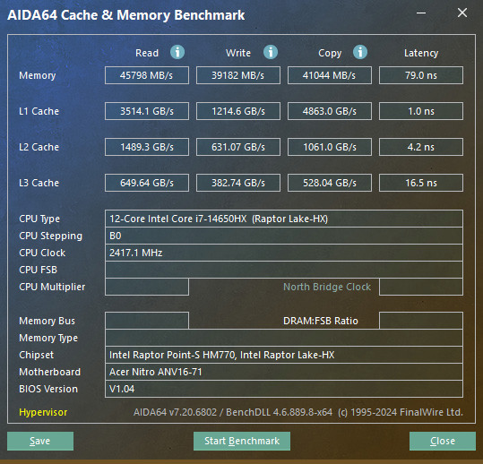This screenshot has width=483, height=464.
Task: Select L1 Cache Read value 3514.1 GB/s
Action: pos(147,111)
